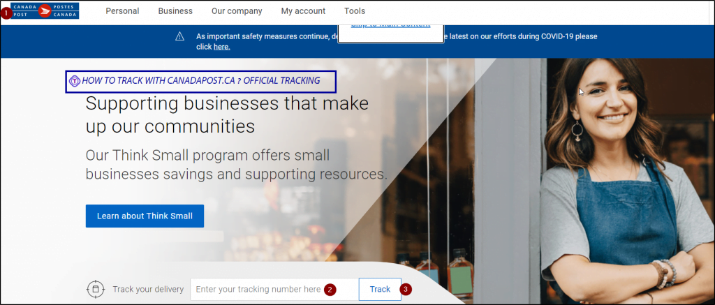Follow the 'here.' link in the COVID-19 banner

click(221, 47)
